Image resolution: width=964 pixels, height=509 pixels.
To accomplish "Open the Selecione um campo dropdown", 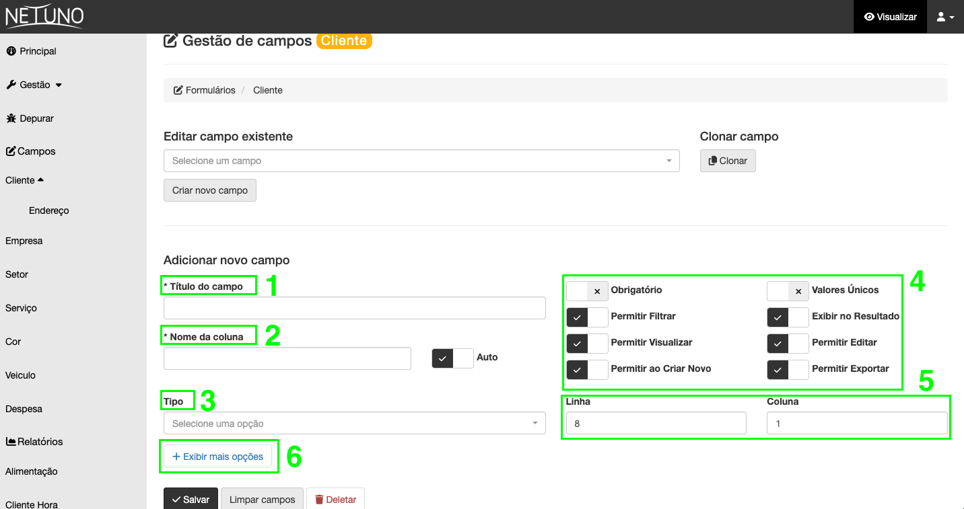I will click(421, 161).
